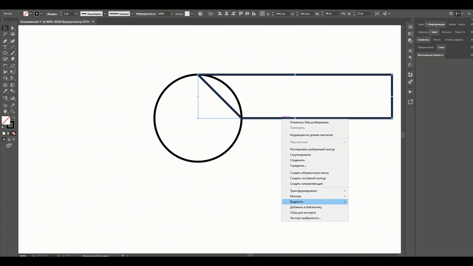
Task: Open graphic style dropdown arrow
Action: tap(192, 14)
